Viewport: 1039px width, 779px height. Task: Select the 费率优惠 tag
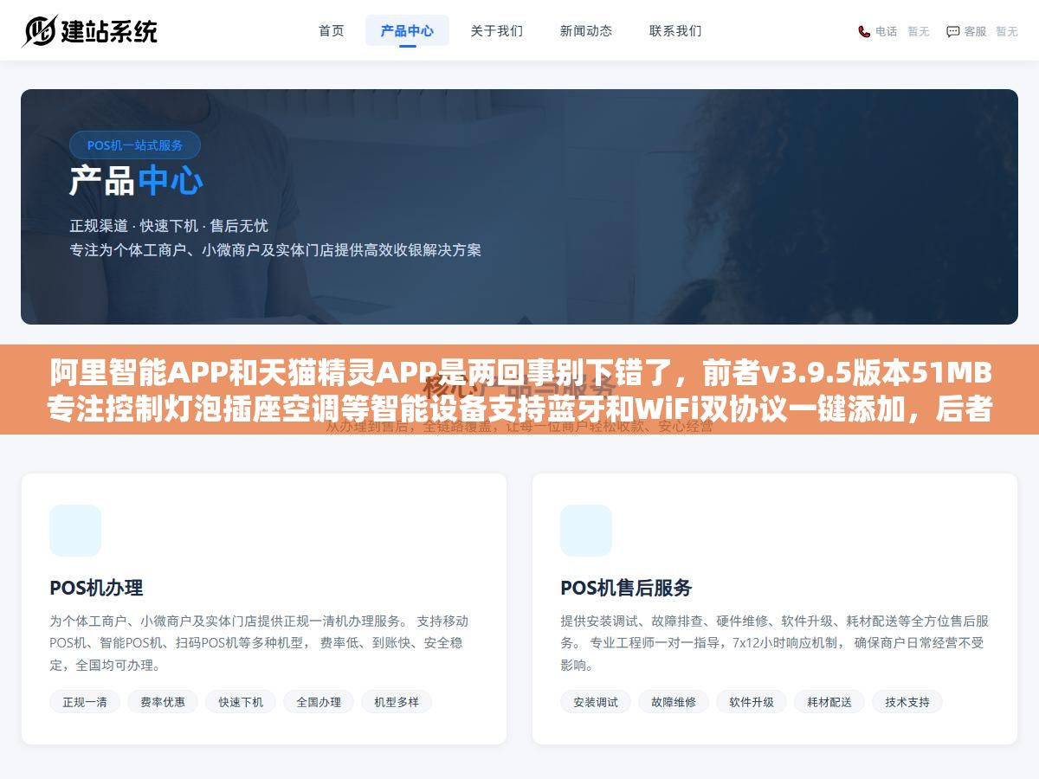(x=163, y=702)
